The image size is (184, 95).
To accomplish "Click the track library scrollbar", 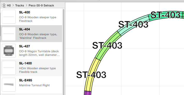I will [64, 52].
